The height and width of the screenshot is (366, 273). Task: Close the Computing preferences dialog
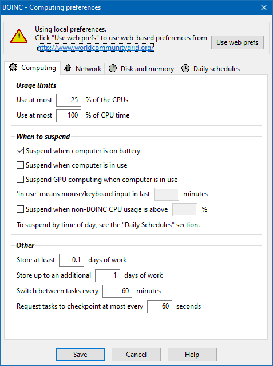tap(264, 7)
